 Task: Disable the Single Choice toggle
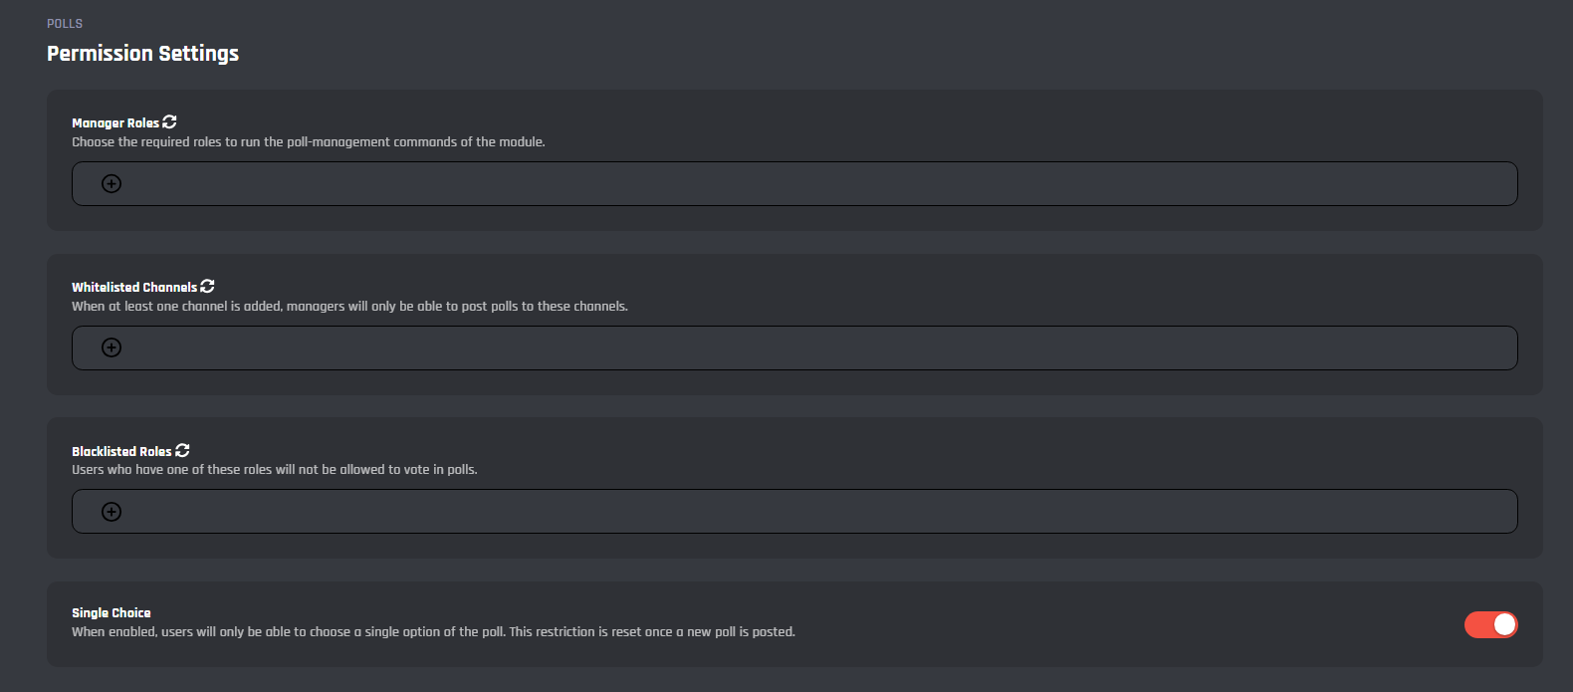1490,624
